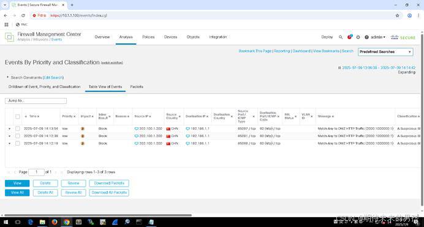Click the browser reload icon
424x227 pixels.
[23, 16]
